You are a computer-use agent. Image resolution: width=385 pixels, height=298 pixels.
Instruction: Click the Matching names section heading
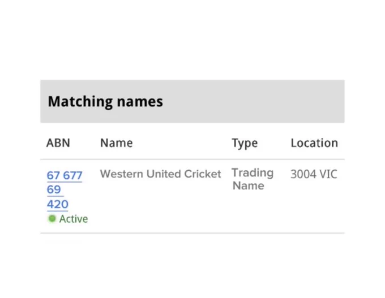pyautogui.click(x=105, y=102)
